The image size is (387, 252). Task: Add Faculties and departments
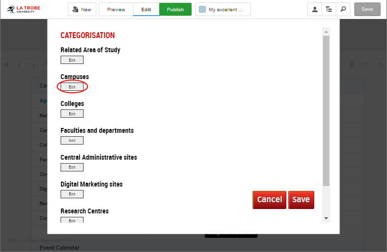pos(72,141)
